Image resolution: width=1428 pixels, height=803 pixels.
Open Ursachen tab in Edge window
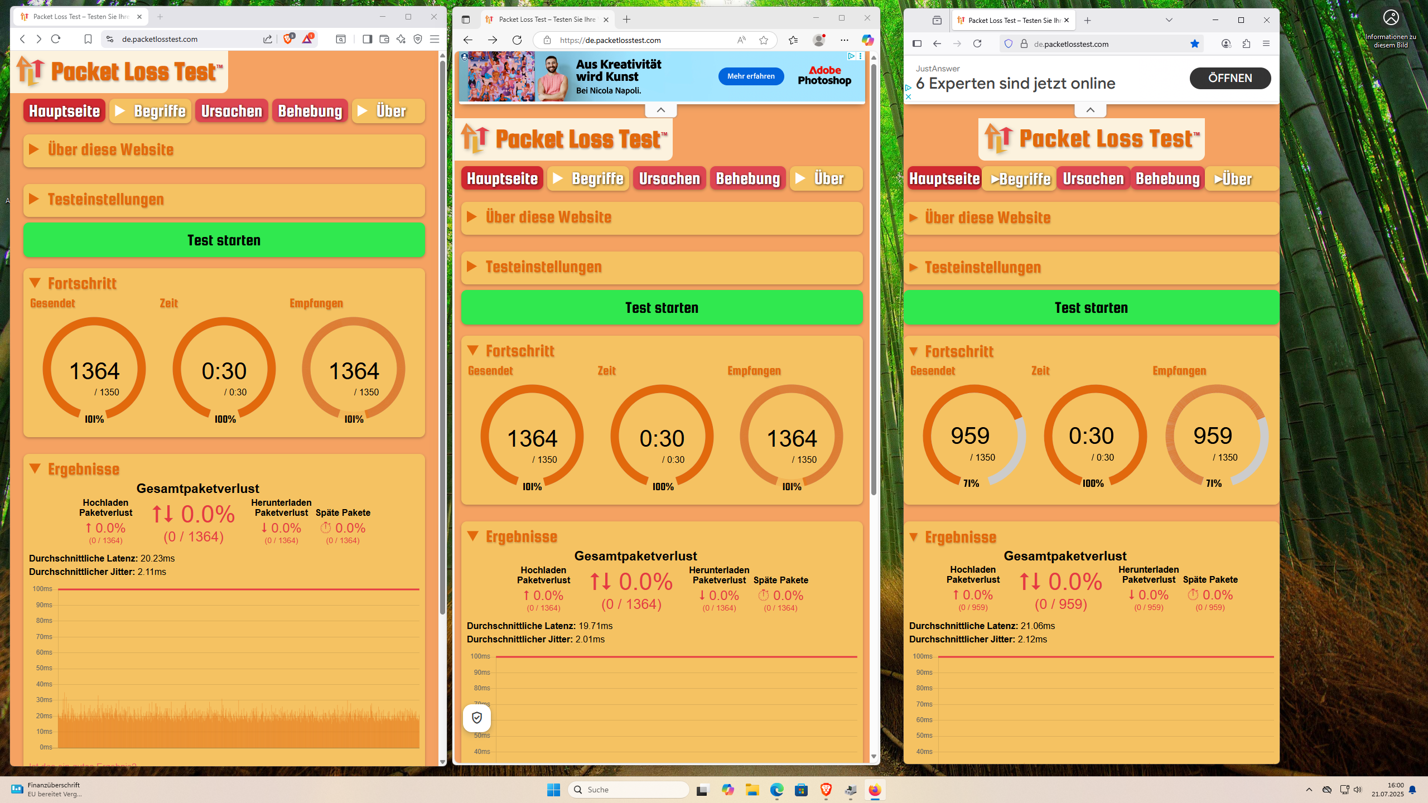(x=669, y=179)
